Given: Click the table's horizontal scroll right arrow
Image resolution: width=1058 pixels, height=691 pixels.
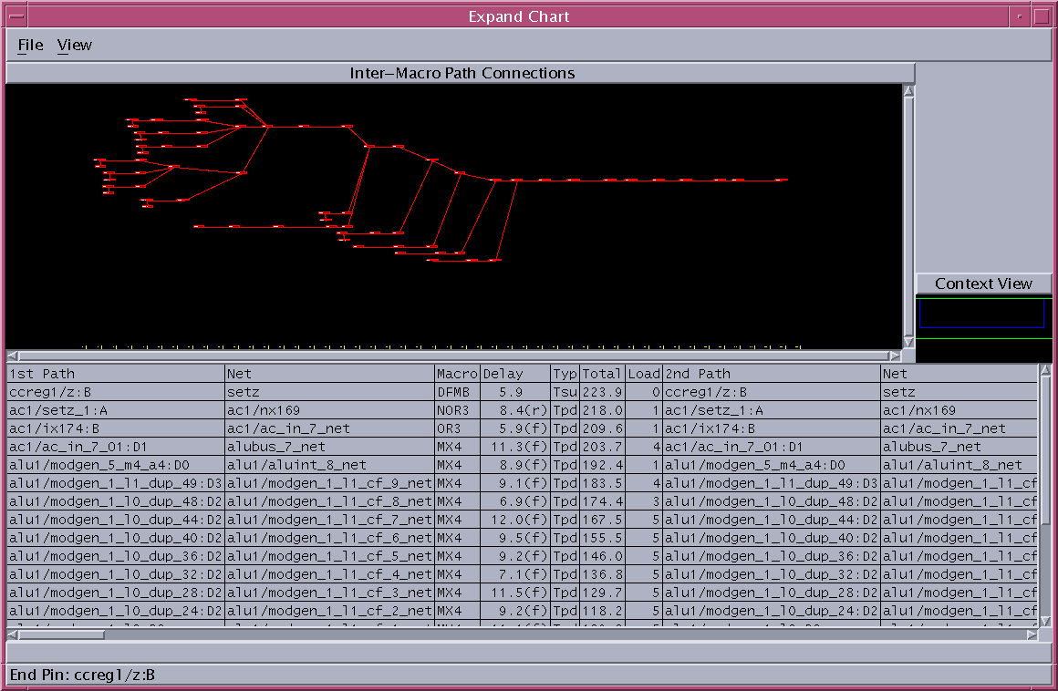Looking at the screenshot, I should point(1032,634).
